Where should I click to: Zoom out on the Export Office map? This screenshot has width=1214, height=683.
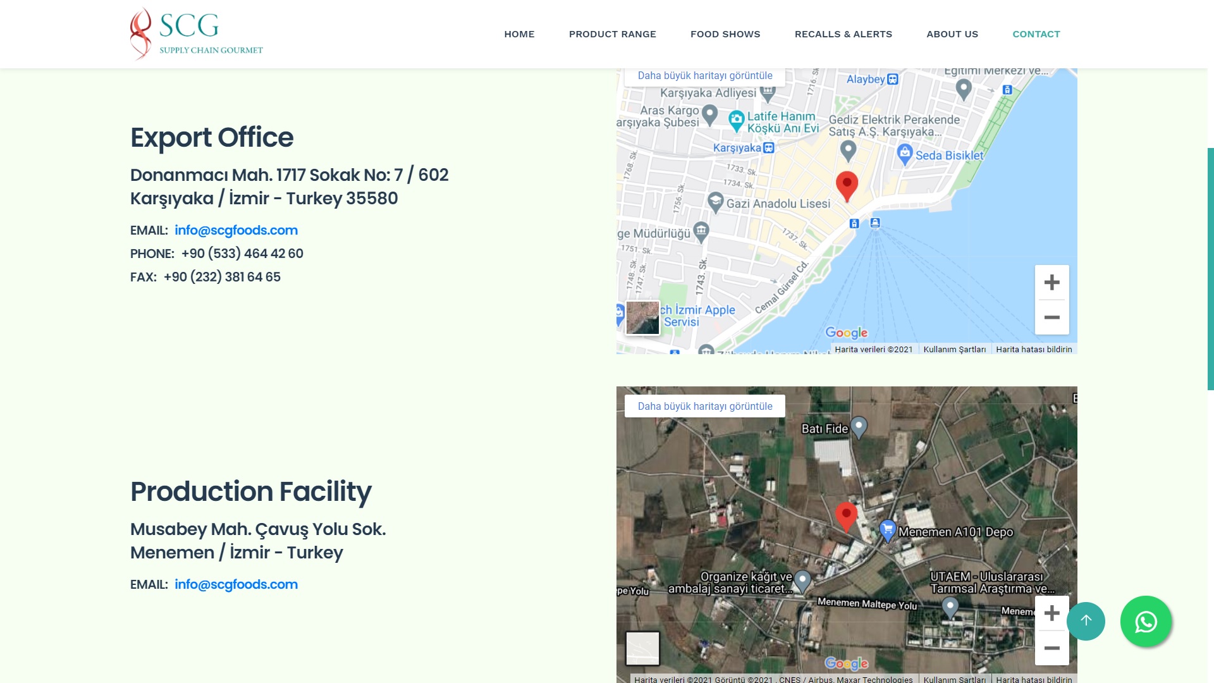pos(1052,317)
